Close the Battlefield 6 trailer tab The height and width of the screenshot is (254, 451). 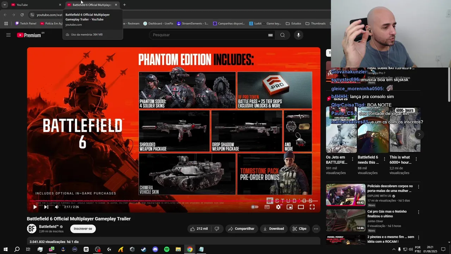pos(116,5)
